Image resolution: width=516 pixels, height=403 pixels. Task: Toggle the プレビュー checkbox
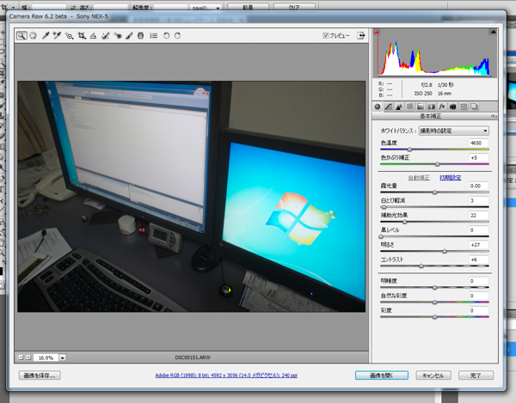[x=325, y=35]
